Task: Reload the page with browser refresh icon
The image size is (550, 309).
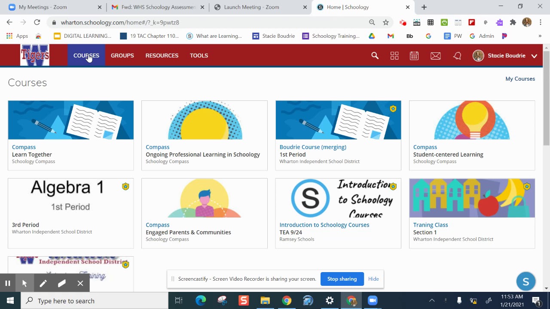Action: pos(37,22)
